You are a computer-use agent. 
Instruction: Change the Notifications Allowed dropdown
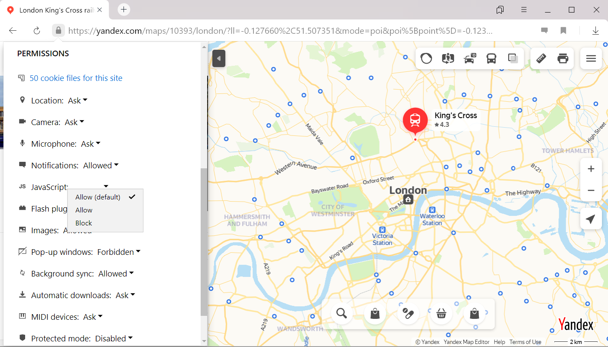[x=101, y=165]
